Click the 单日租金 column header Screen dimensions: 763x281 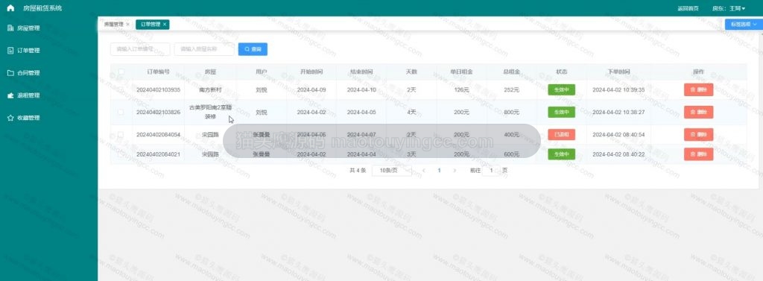[461, 72]
